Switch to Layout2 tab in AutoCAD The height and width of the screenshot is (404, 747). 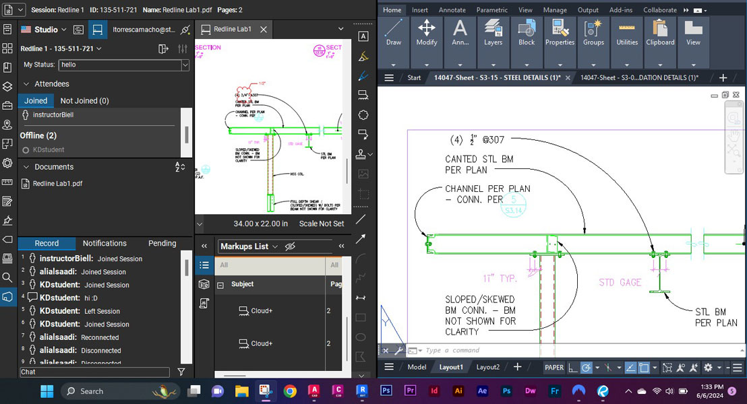click(487, 367)
